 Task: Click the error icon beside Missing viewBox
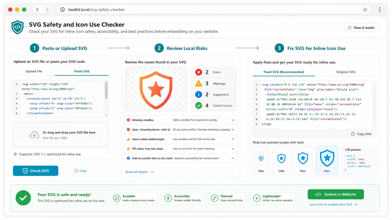click(128, 120)
